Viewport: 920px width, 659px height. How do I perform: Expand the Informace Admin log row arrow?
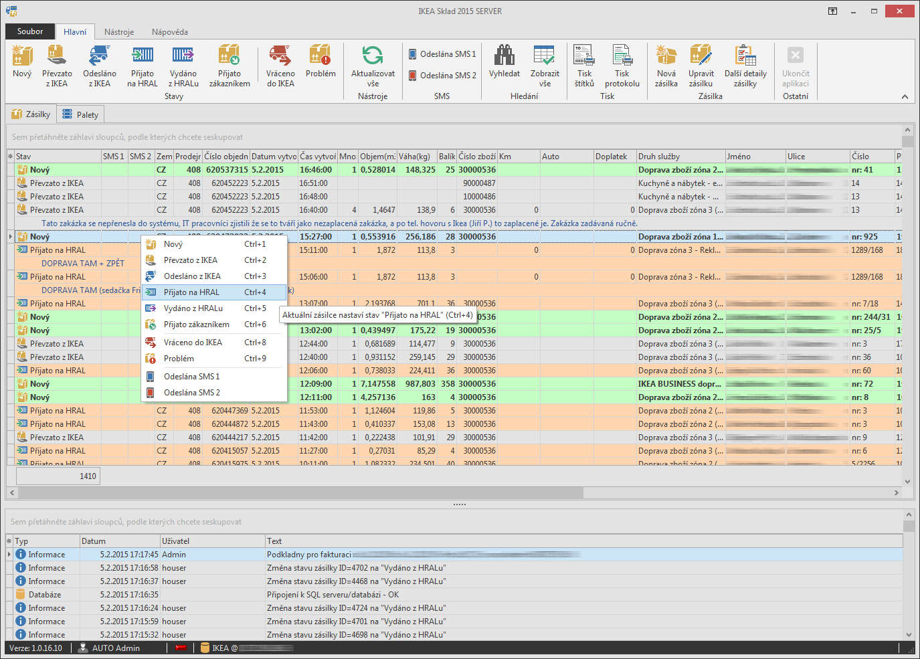(9, 555)
